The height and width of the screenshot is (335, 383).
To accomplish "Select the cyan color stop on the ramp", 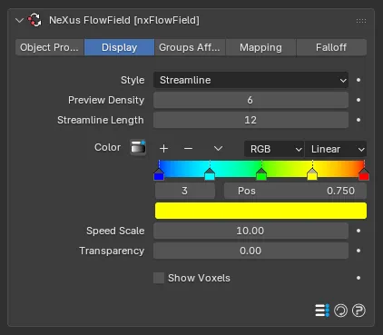I will [210, 174].
